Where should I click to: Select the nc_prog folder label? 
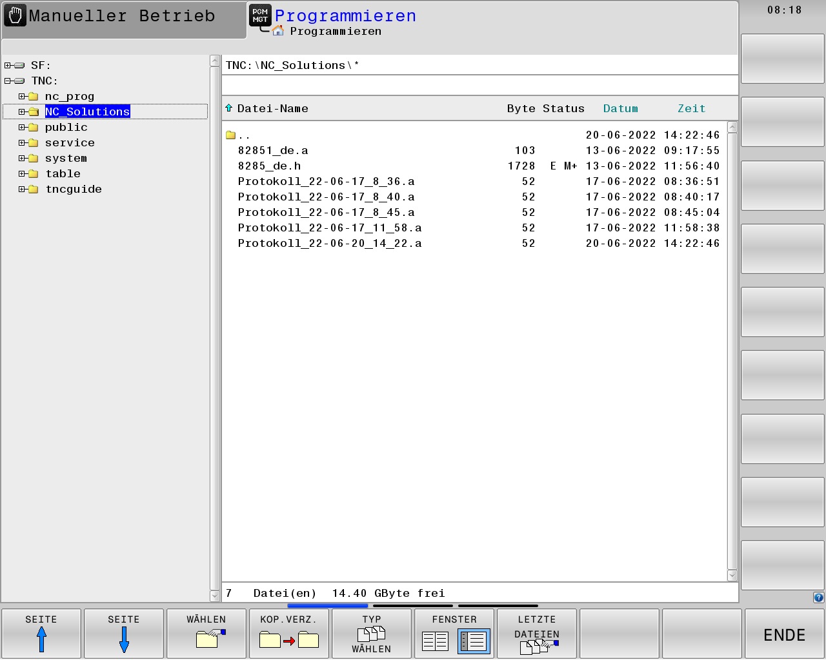(x=70, y=96)
